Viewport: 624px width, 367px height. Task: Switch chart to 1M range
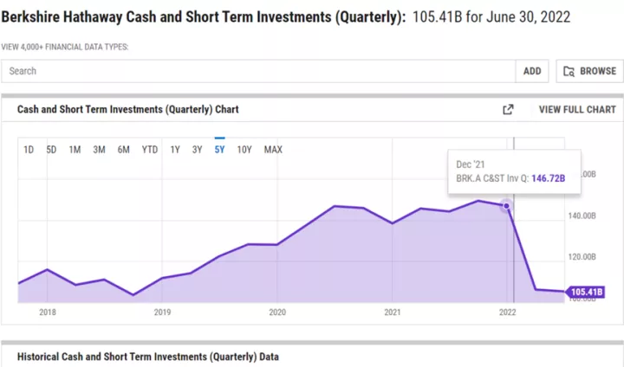(x=75, y=150)
